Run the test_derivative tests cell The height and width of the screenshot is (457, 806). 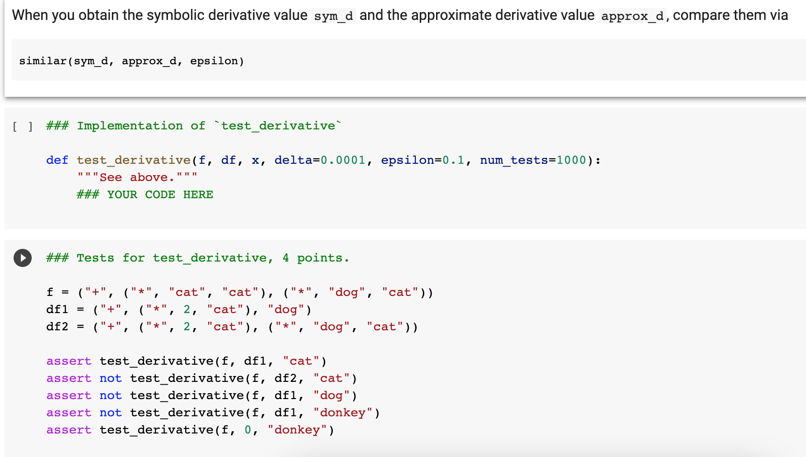[x=23, y=258]
